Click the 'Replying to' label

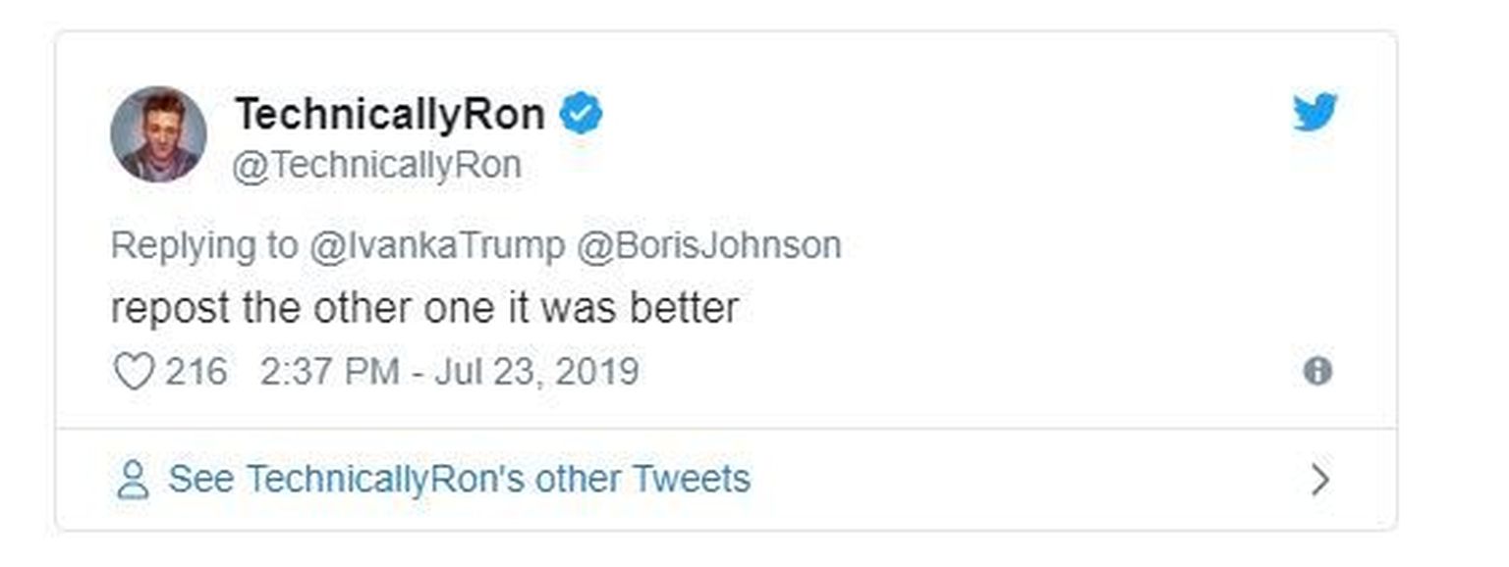[203, 245]
